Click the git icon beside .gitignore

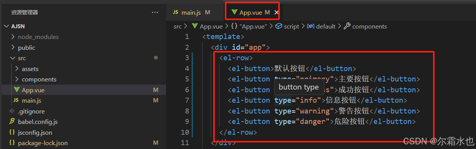[12, 111]
